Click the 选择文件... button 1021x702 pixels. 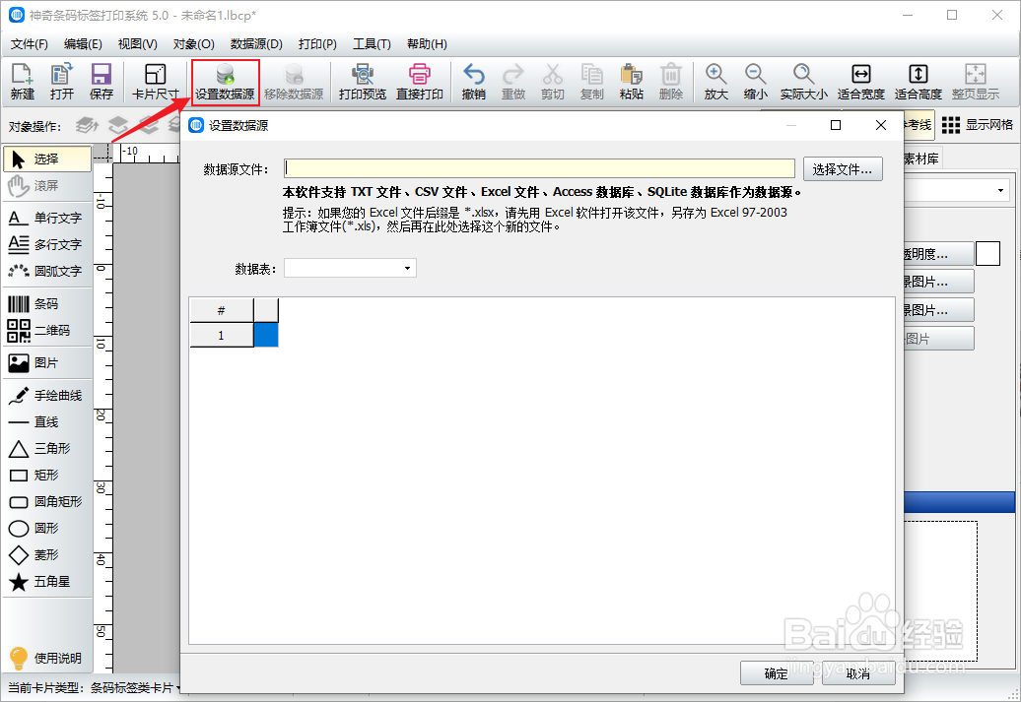pos(843,169)
